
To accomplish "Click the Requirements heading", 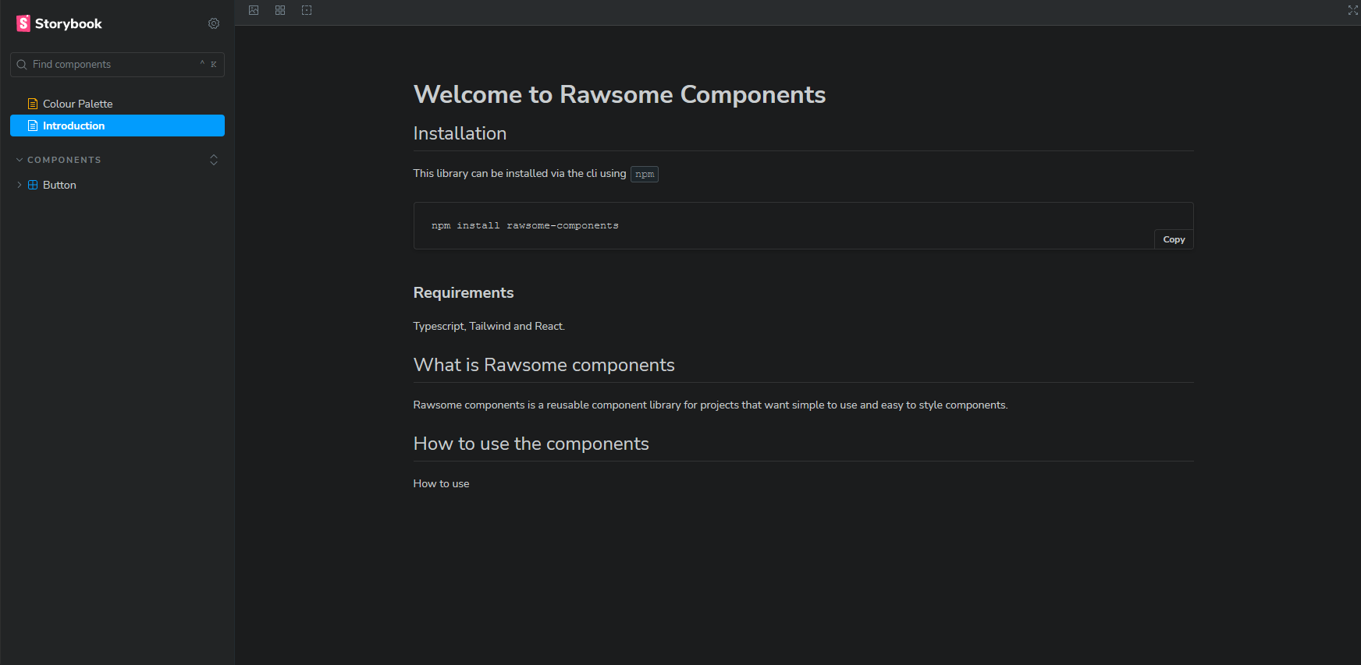I will 464,292.
